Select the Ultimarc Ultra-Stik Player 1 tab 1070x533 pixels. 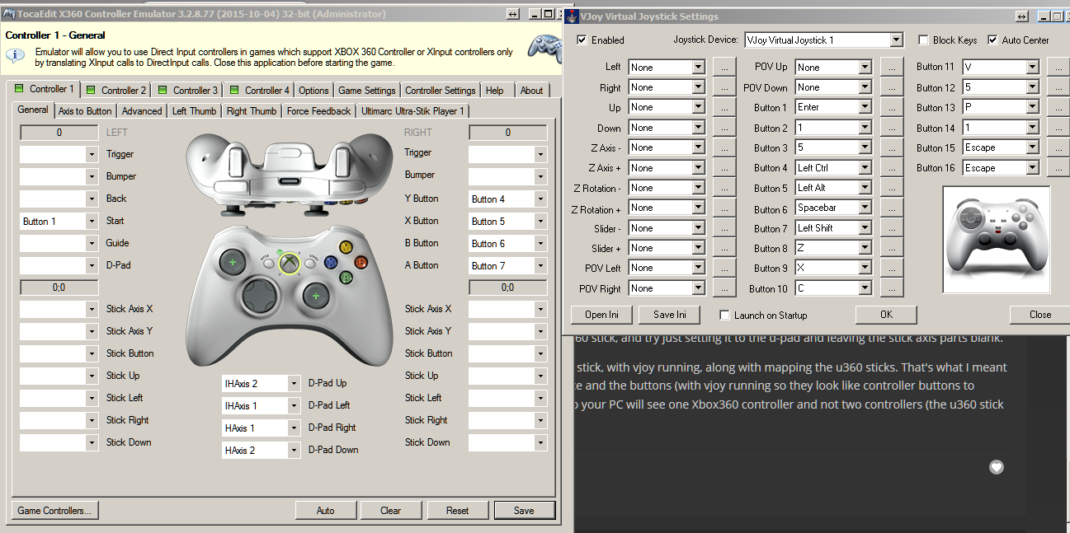(413, 111)
